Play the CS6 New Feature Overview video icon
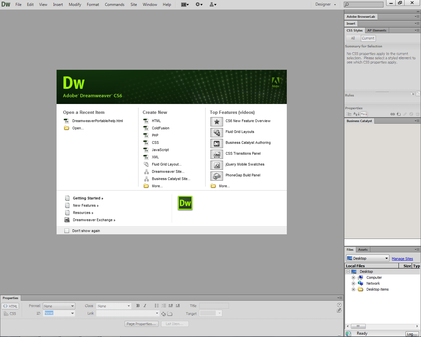421x337 pixels. (217, 122)
